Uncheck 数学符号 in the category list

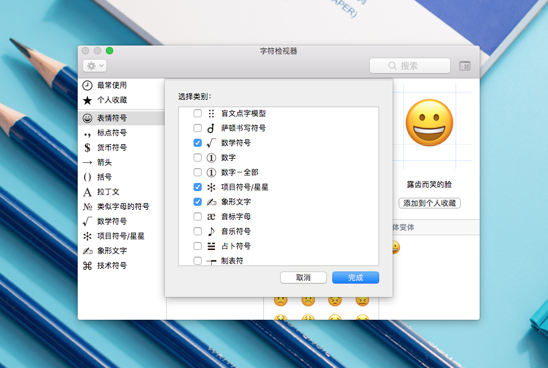[198, 143]
